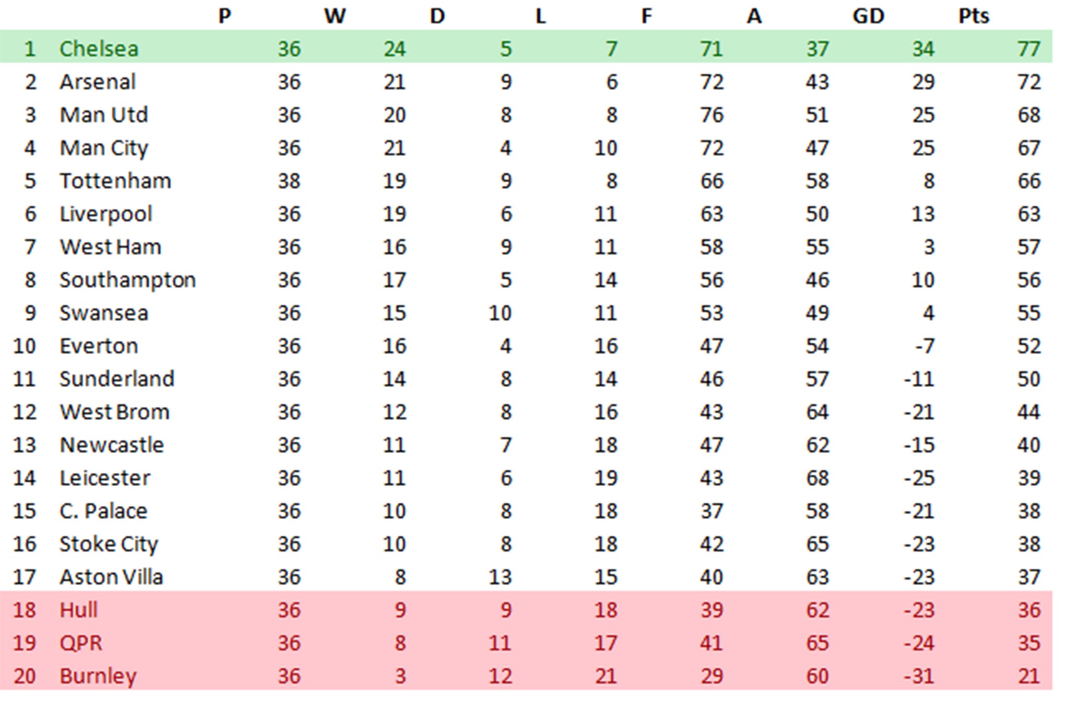Click on Man Utd team cell

tap(104, 115)
